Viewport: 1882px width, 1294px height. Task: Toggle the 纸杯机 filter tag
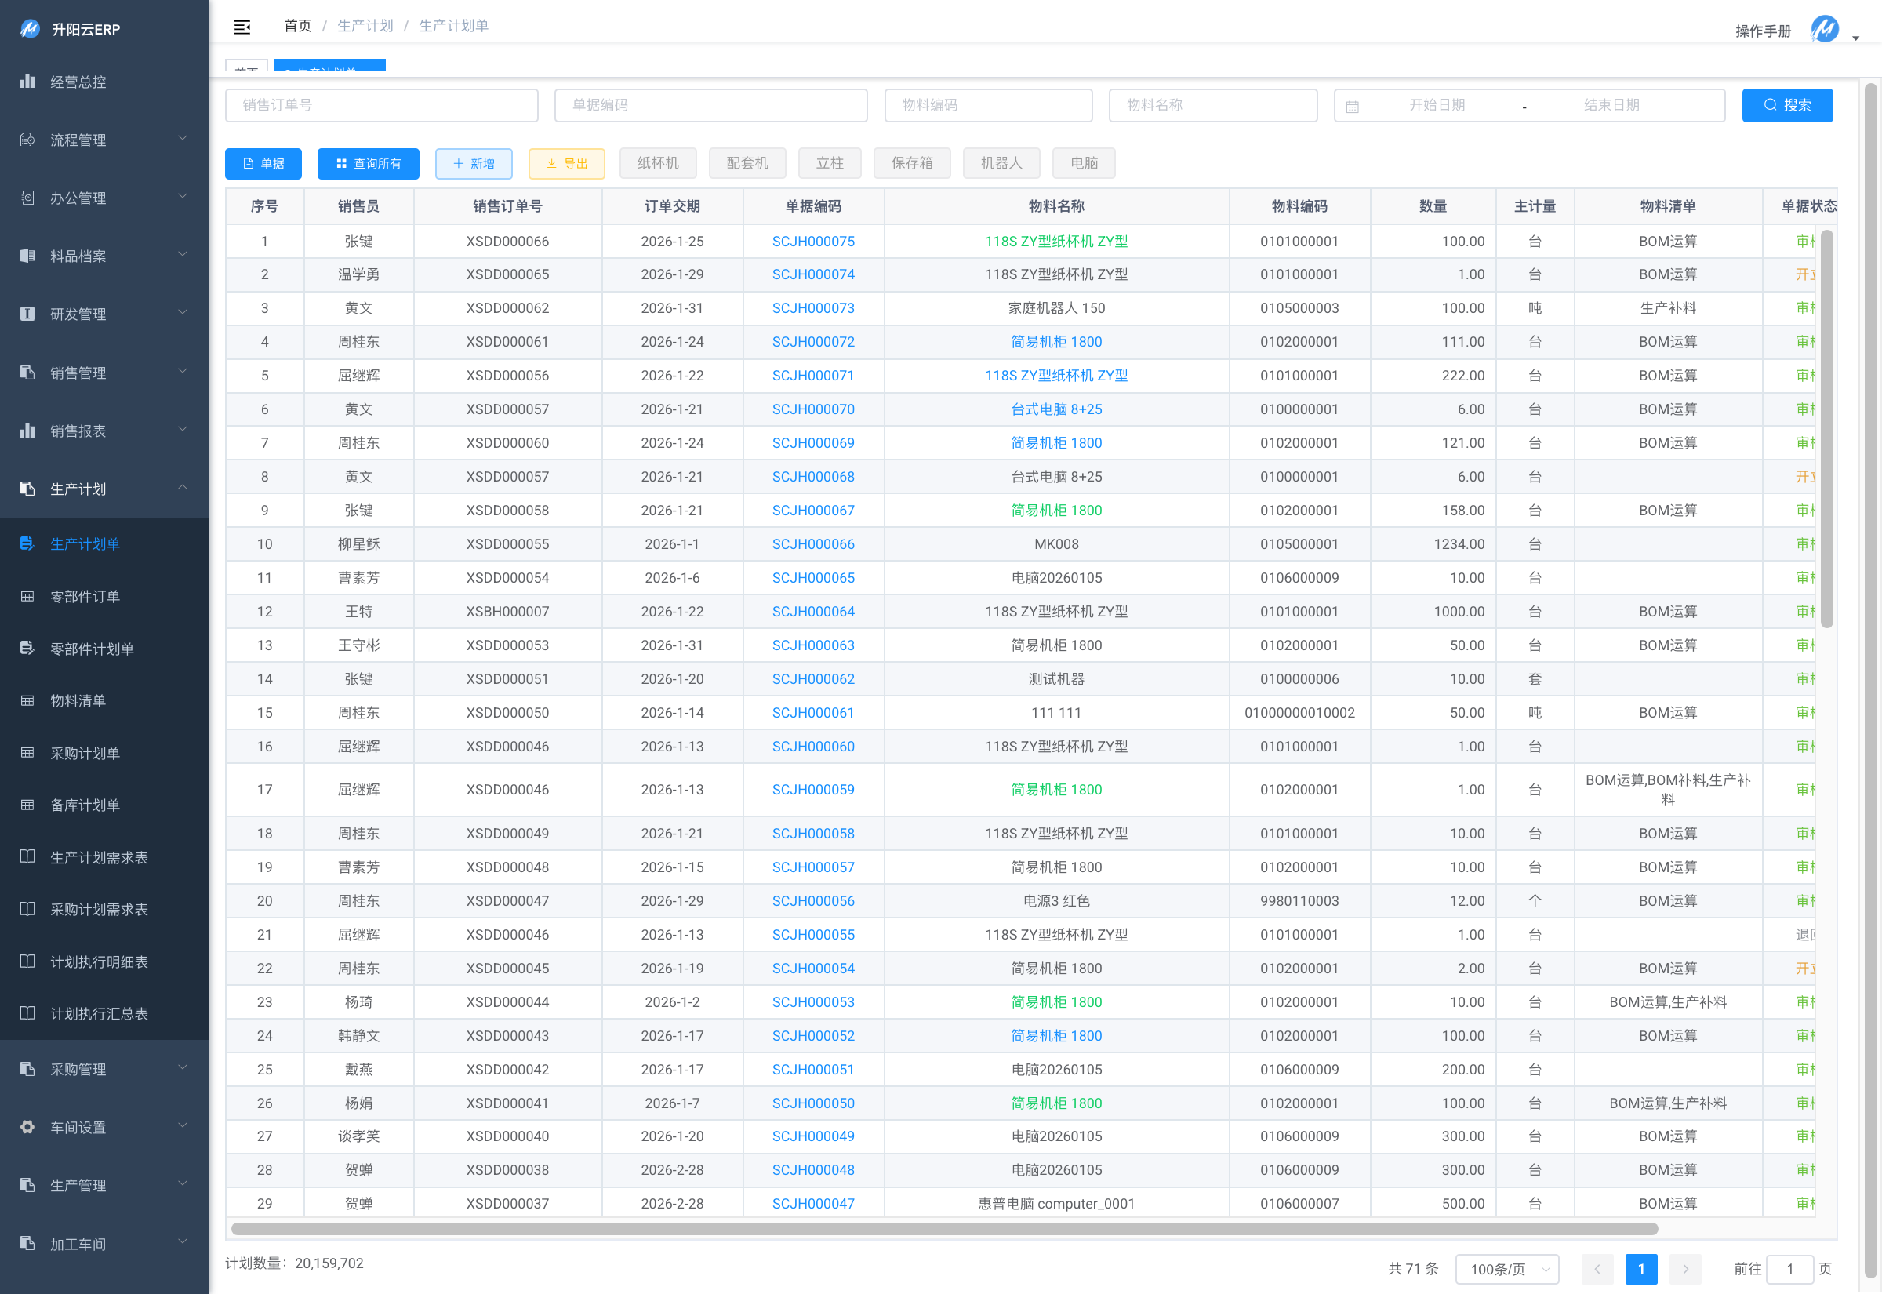tap(657, 163)
